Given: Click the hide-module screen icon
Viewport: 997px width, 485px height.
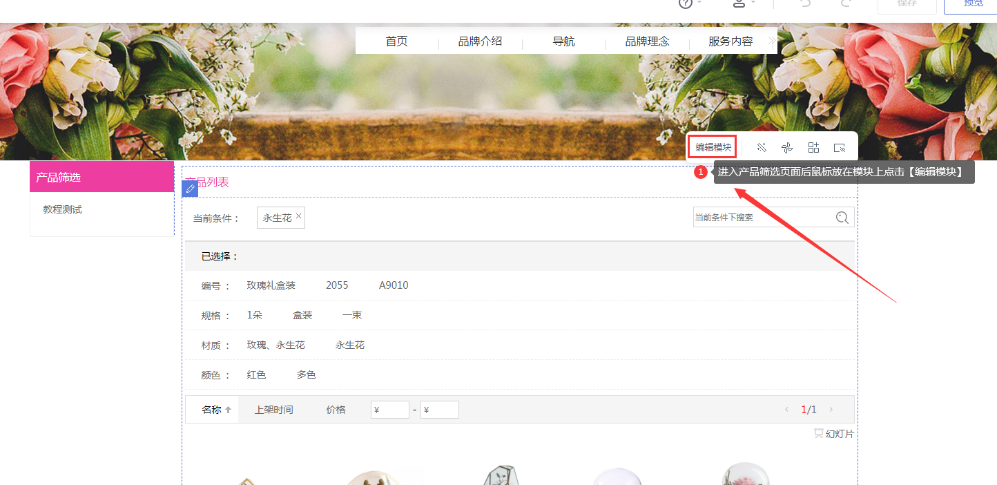Looking at the screenshot, I should [x=840, y=147].
